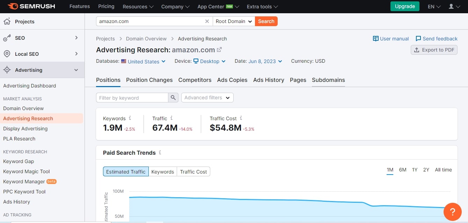Expand the Extra tools menu
Image resolution: width=468 pixels, height=223 pixels.
click(x=262, y=6)
